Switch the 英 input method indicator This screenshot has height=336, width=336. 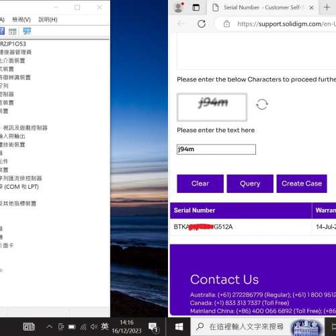105,327
